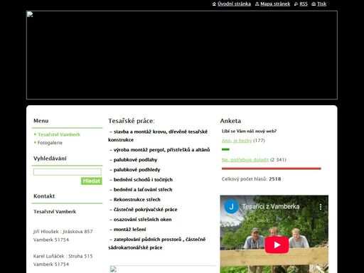
Task: Select 'Celkový počet hlasů: 2518' text
Action: pyautogui.click(x=251, y=179)
